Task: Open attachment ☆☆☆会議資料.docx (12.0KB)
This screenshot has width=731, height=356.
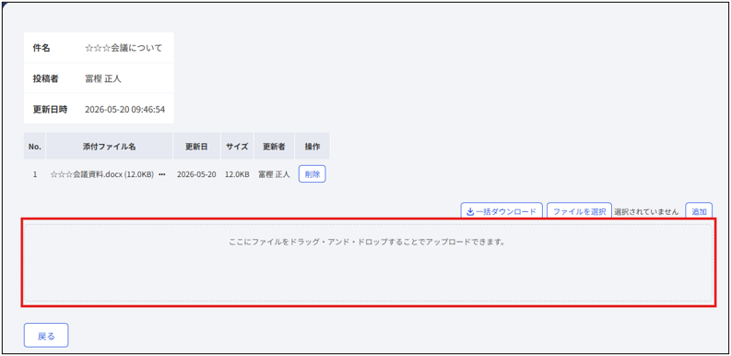Action: pos(102,174)
